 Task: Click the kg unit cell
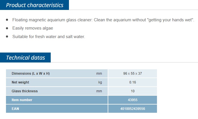coord(100,82)
